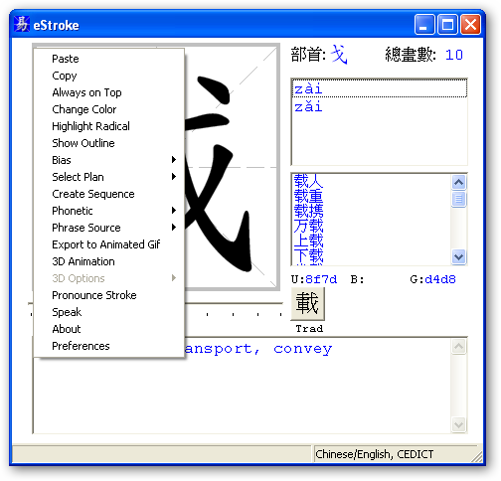The image size is (501, 481).
Task: Click Chinese/English, CEDICT status bar panel
Action: pyautogui.click(x=395, y=454)
